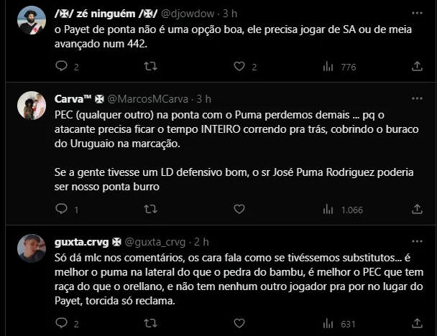Reply to Carva's tweet
This screenshot has width=437, height=336.
coord(62,210)
